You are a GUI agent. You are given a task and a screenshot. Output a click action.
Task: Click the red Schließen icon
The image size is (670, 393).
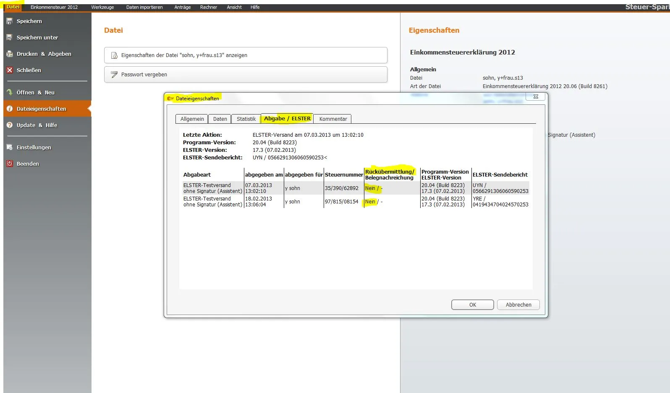10,70
